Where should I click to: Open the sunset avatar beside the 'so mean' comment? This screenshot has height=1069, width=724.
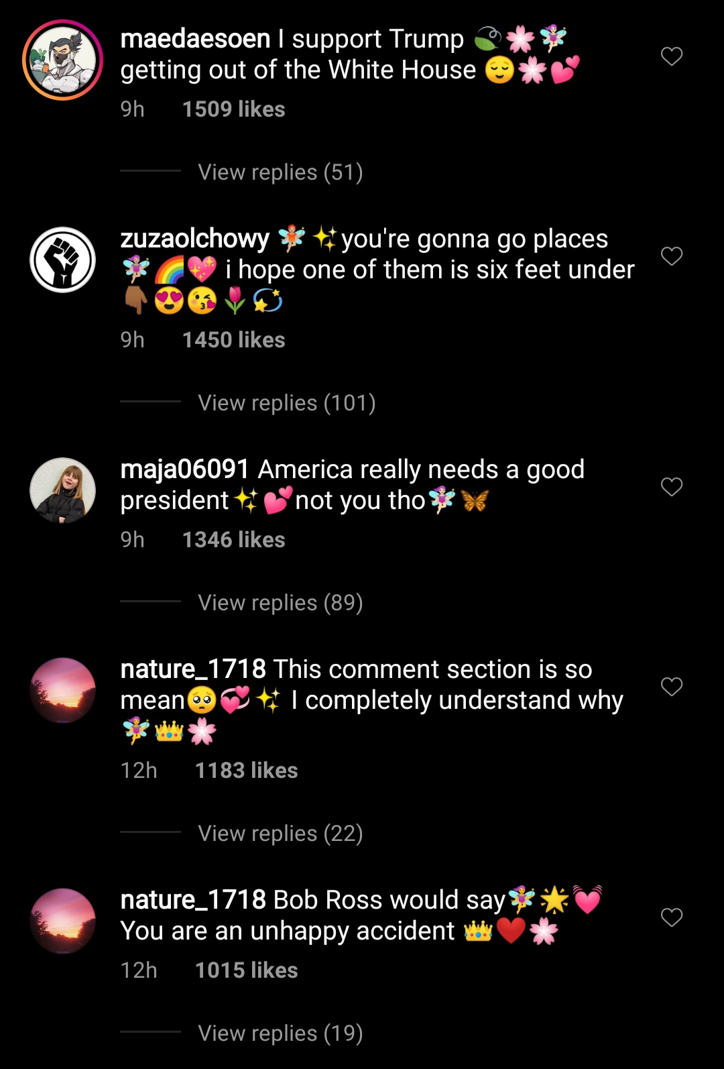62,690
